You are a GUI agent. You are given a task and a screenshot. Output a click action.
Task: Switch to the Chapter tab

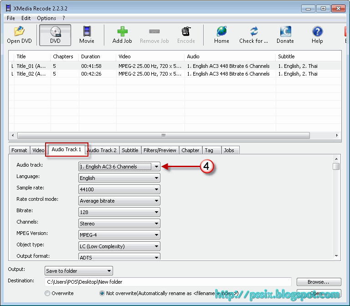190,150
